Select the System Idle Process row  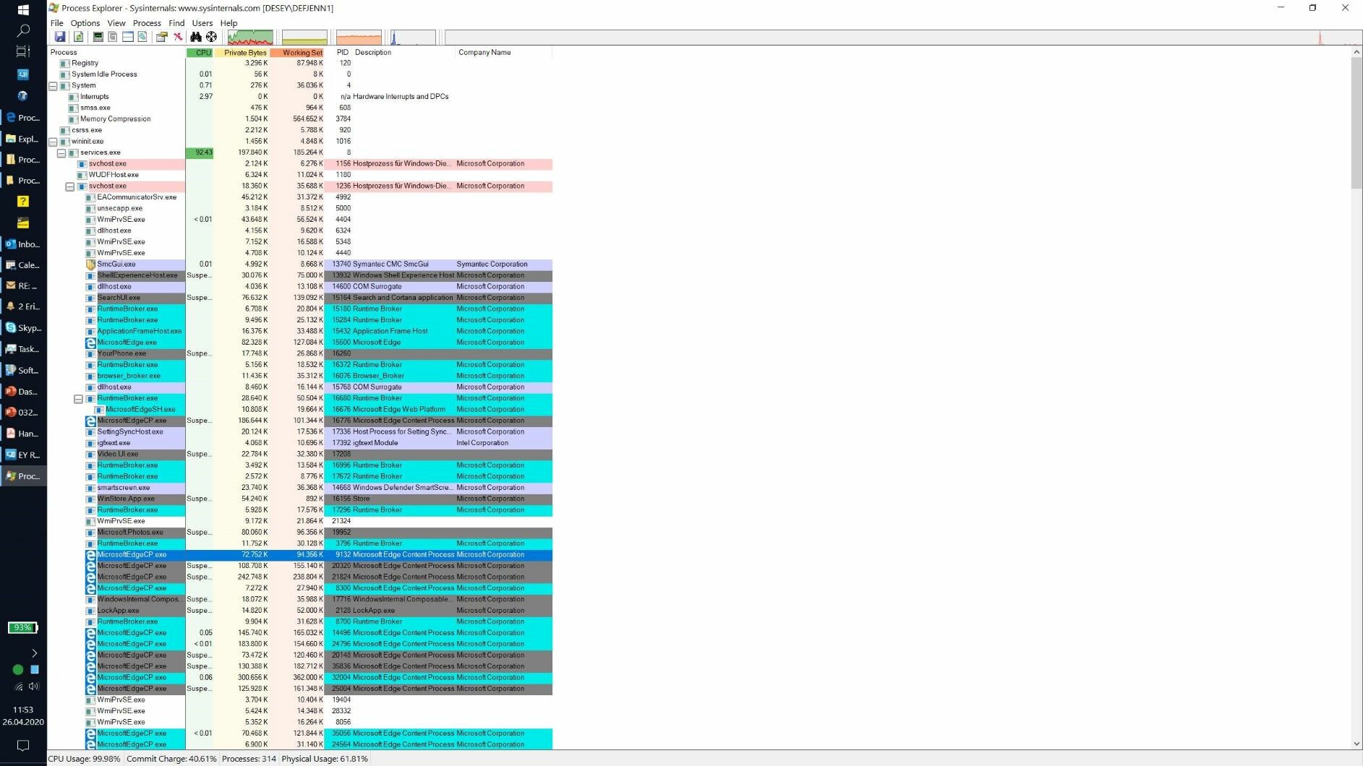click(300, 74)
